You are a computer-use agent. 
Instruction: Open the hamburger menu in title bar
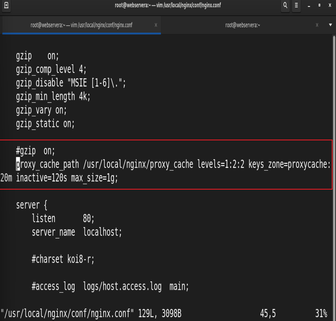pyautogui.click(x=296, y=5)
